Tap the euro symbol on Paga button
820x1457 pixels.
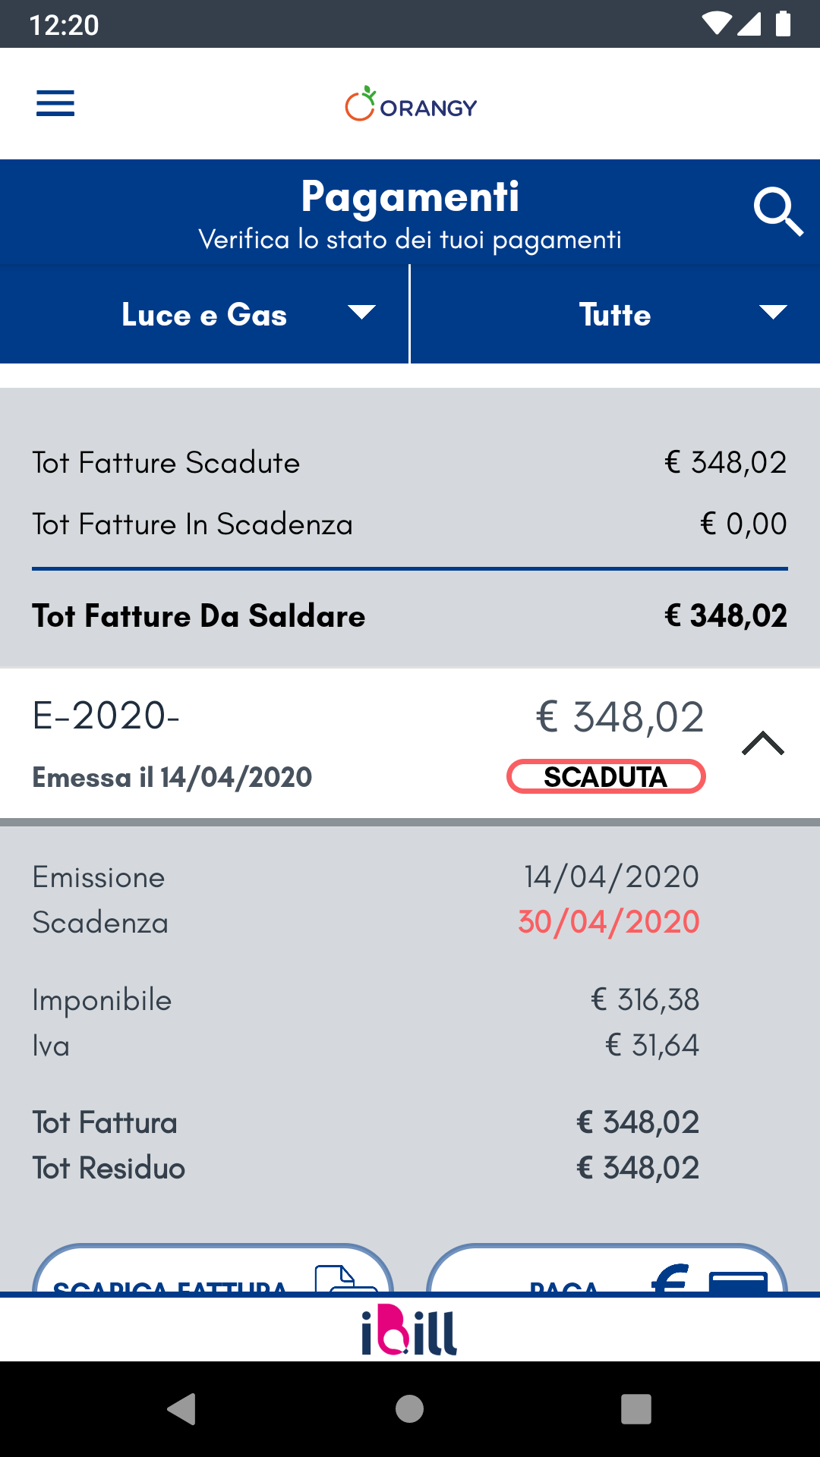[x=671, y=1279]
